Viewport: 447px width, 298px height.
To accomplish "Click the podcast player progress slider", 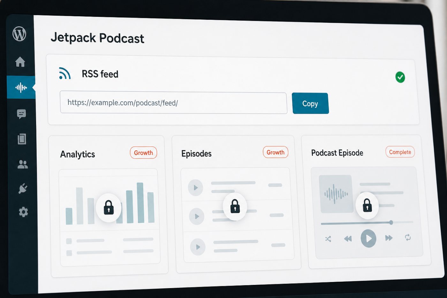I will (367, 223).
